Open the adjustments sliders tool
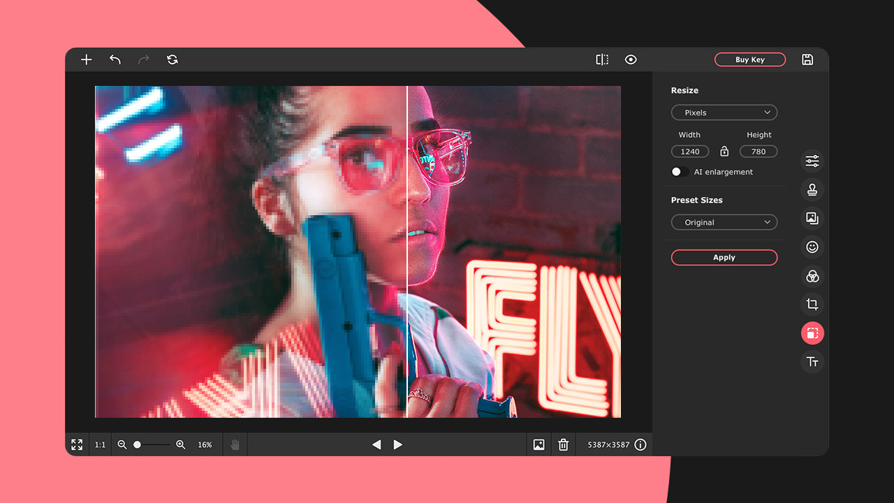894x503 pixels. (812, 161)
